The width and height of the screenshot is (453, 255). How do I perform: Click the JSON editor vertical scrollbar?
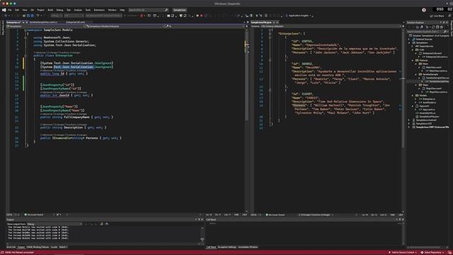(x=403, y=120)
